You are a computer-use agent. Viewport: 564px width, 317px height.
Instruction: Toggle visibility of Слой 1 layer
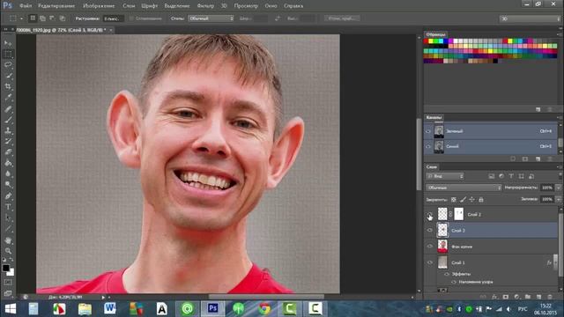coord(430,262)
